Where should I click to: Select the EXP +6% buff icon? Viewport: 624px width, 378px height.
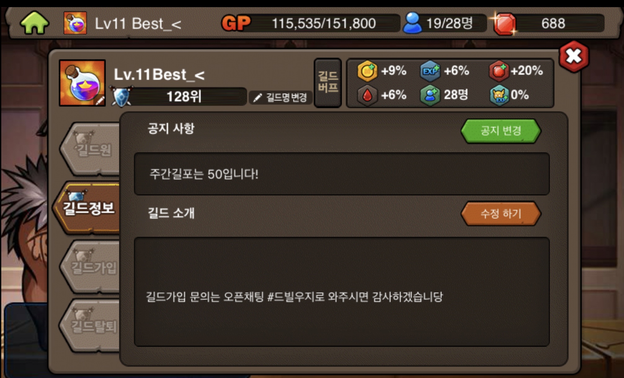430,71
